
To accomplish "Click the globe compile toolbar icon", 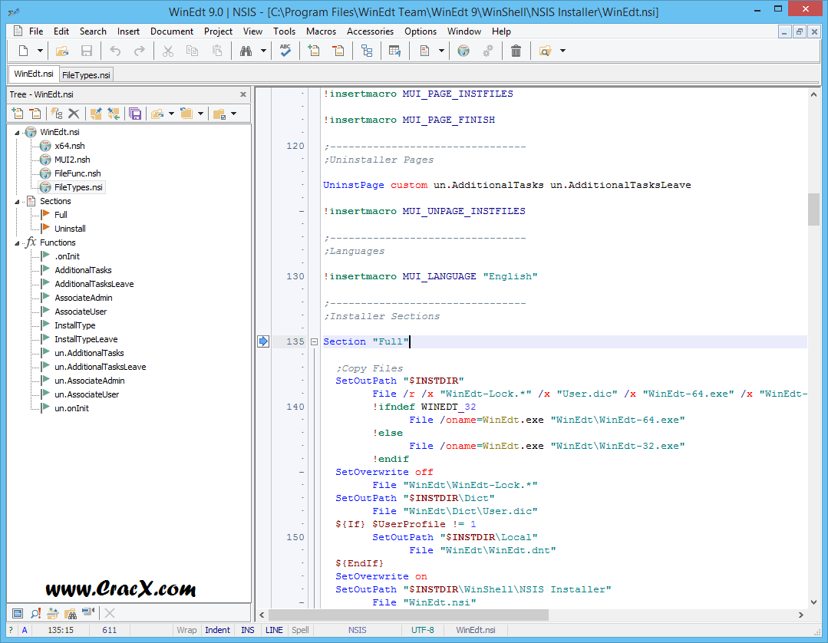I will tap(463, 51).
